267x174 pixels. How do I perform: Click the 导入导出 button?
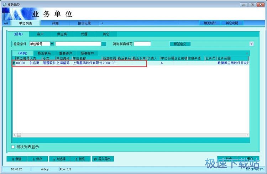coord(103,159)
